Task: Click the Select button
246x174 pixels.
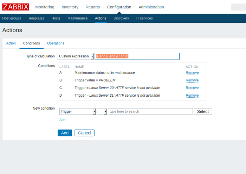Action: [203, 111]
